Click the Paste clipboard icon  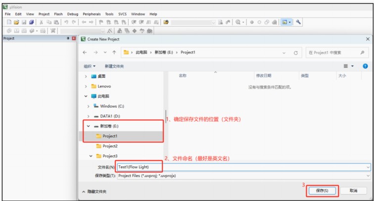click(56, 22)
